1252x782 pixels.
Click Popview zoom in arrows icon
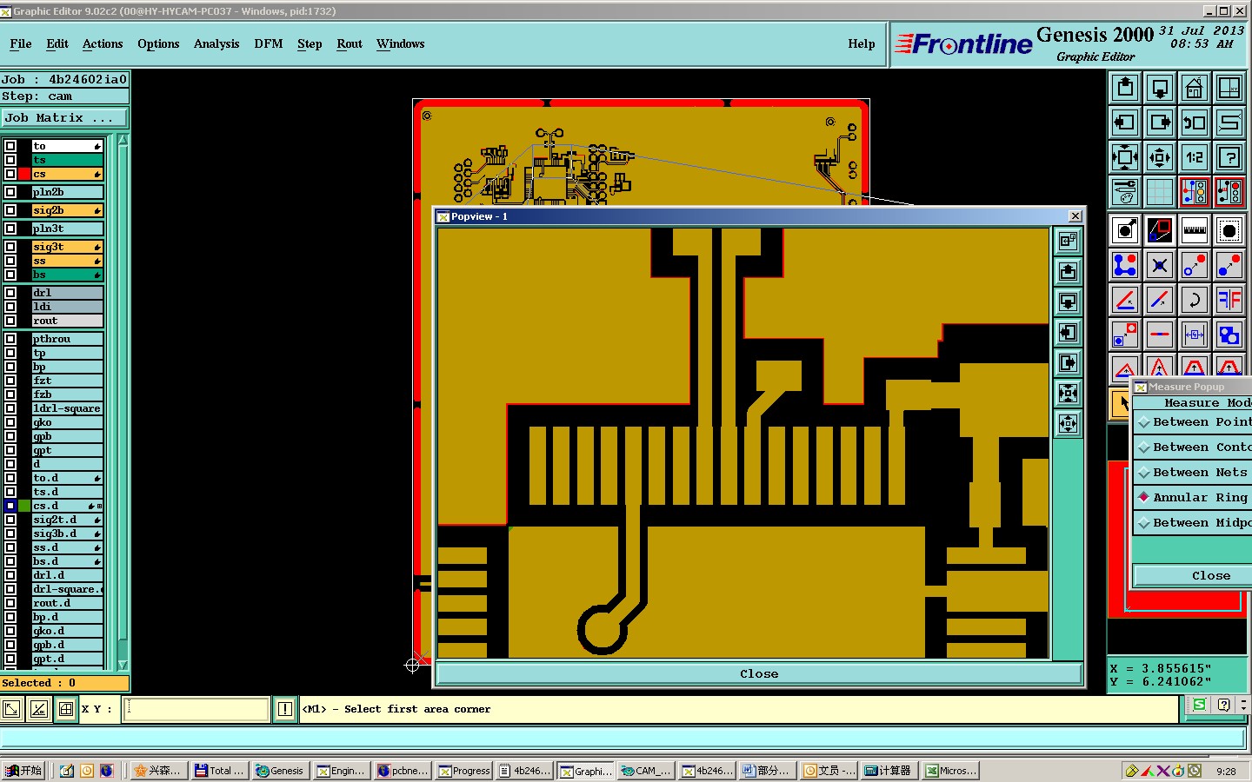[x=1068, y=393]
